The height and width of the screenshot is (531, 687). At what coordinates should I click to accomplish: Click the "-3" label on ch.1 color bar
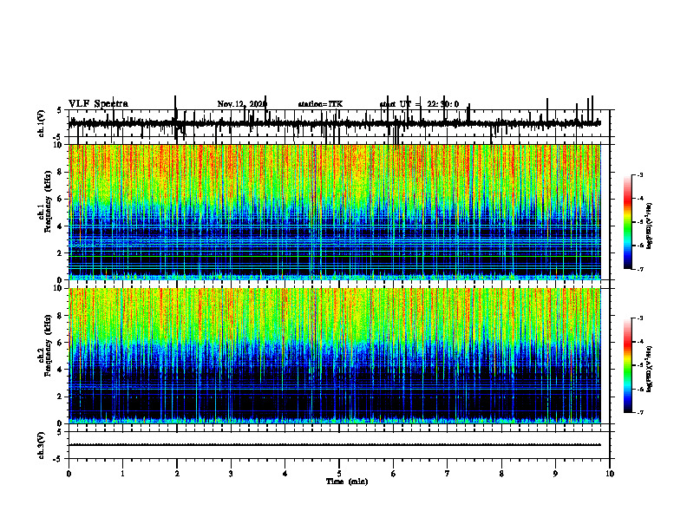640,175
